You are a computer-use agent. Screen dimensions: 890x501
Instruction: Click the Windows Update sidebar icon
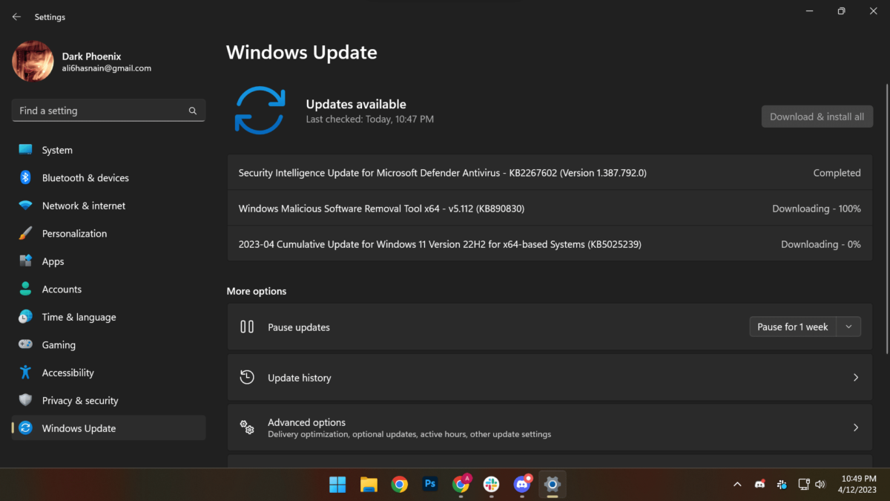[x=26, y=428]
